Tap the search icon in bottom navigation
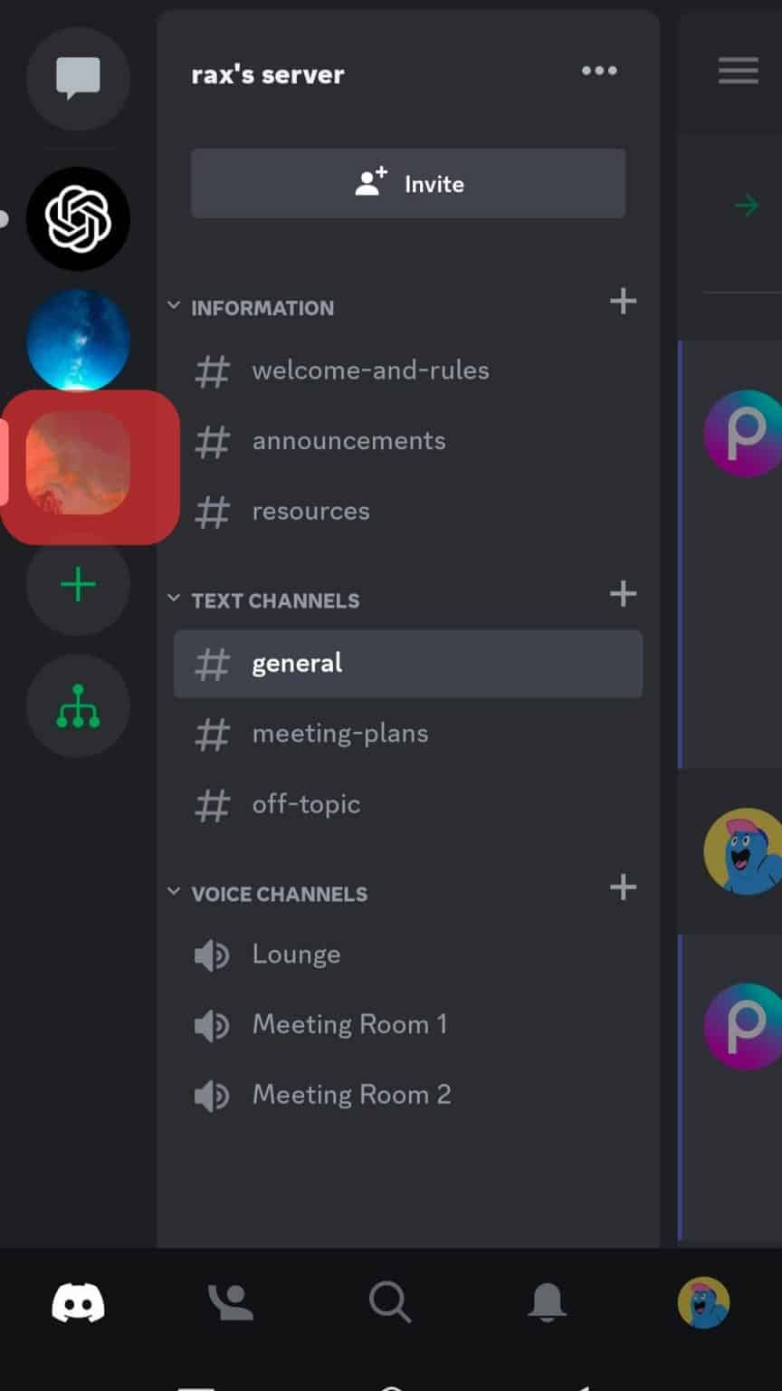 pyautogui.click(x=389, y=1301)
